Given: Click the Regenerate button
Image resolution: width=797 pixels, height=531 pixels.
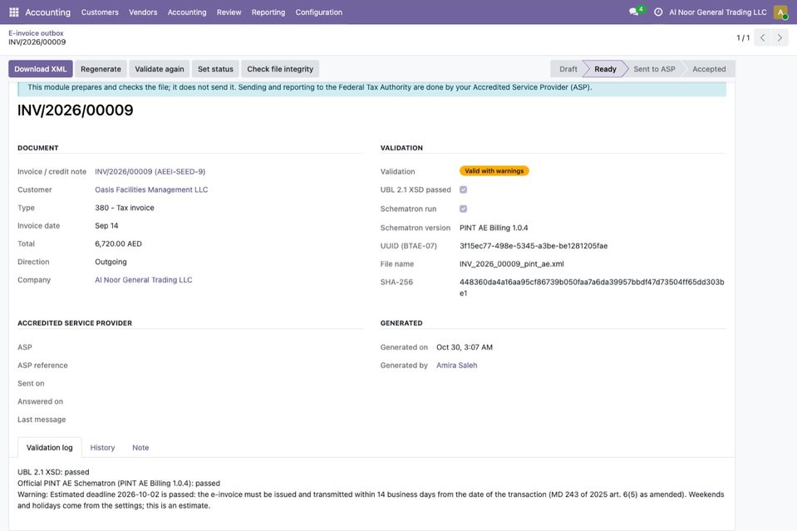Looking at the screenshot, I should (101, 69).
